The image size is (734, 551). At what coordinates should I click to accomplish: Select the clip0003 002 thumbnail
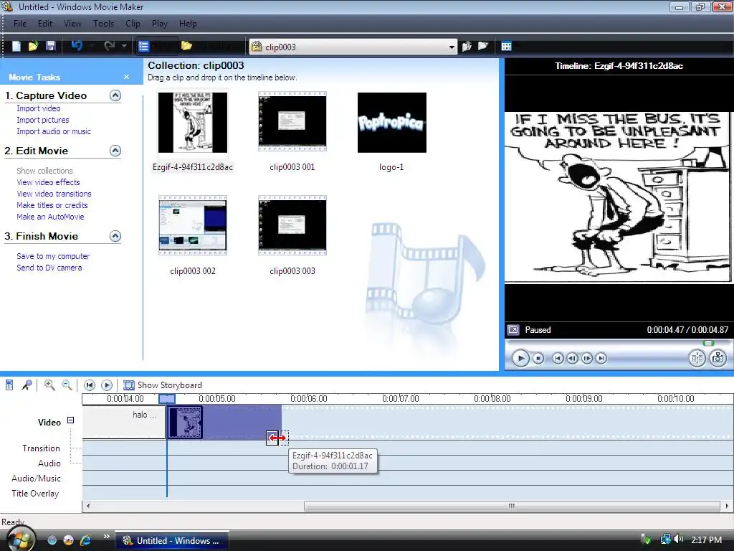tap(192, 225)
